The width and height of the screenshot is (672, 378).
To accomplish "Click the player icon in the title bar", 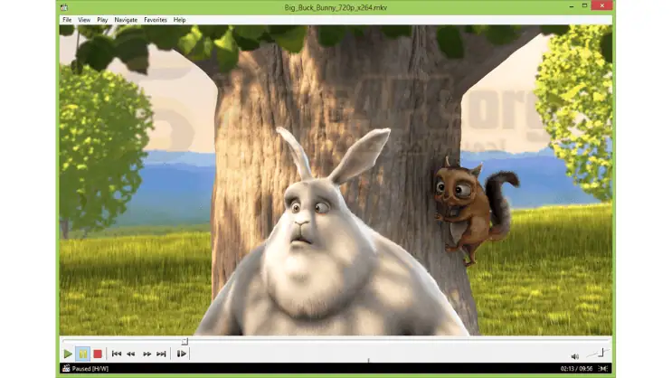I will click(64, 7).
